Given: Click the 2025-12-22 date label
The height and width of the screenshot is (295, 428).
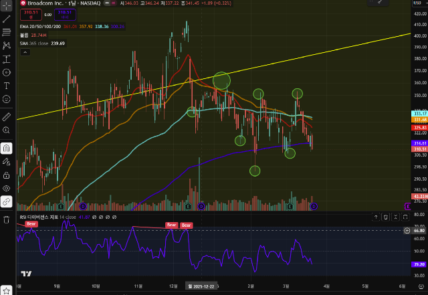Looking at the screenshot, I should (x=201, y=286).
